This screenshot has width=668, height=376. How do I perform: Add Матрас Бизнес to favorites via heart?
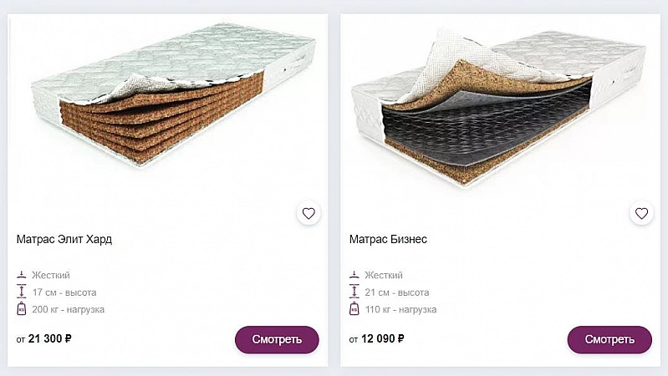[x=641, y=214]
